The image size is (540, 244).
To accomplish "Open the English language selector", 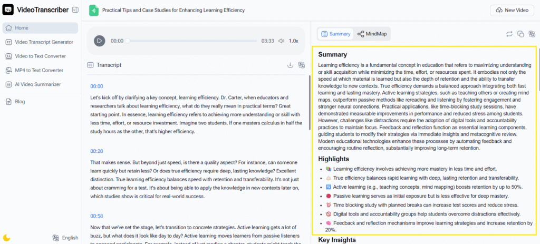I will 66,238.
